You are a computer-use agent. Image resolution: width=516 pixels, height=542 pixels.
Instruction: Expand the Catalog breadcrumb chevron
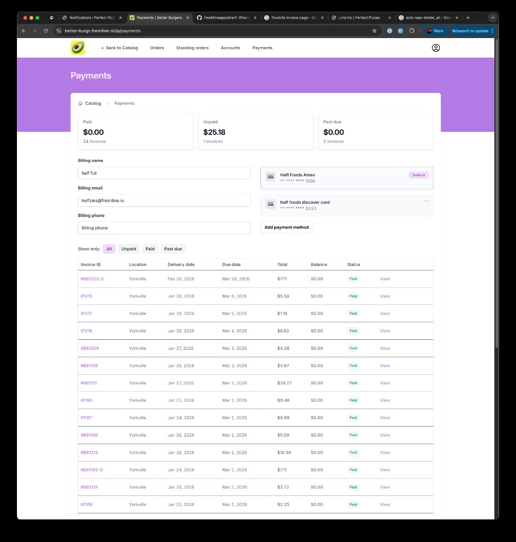pos(107,103)
